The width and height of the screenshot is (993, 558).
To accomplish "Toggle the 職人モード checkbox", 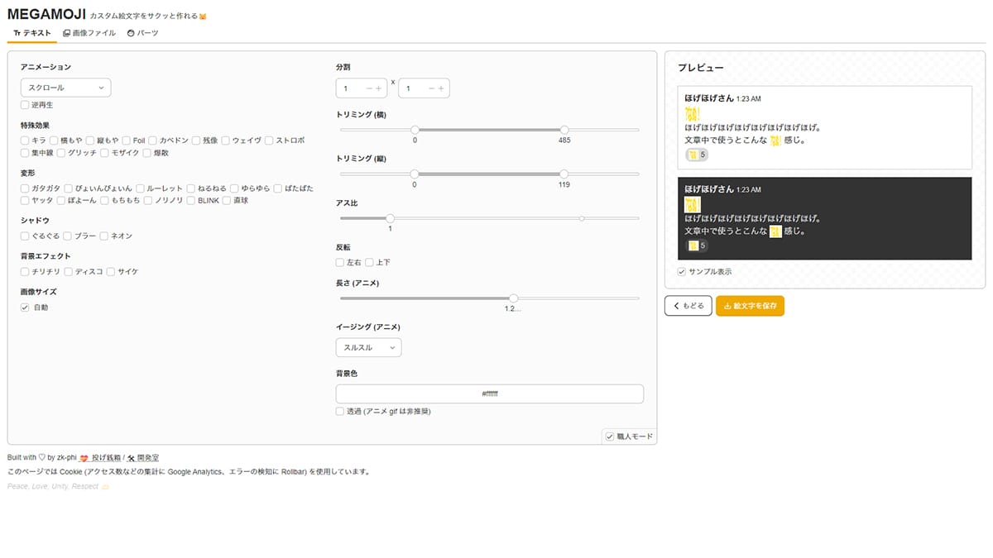I will pyautogui.click(x=610, y=436).
